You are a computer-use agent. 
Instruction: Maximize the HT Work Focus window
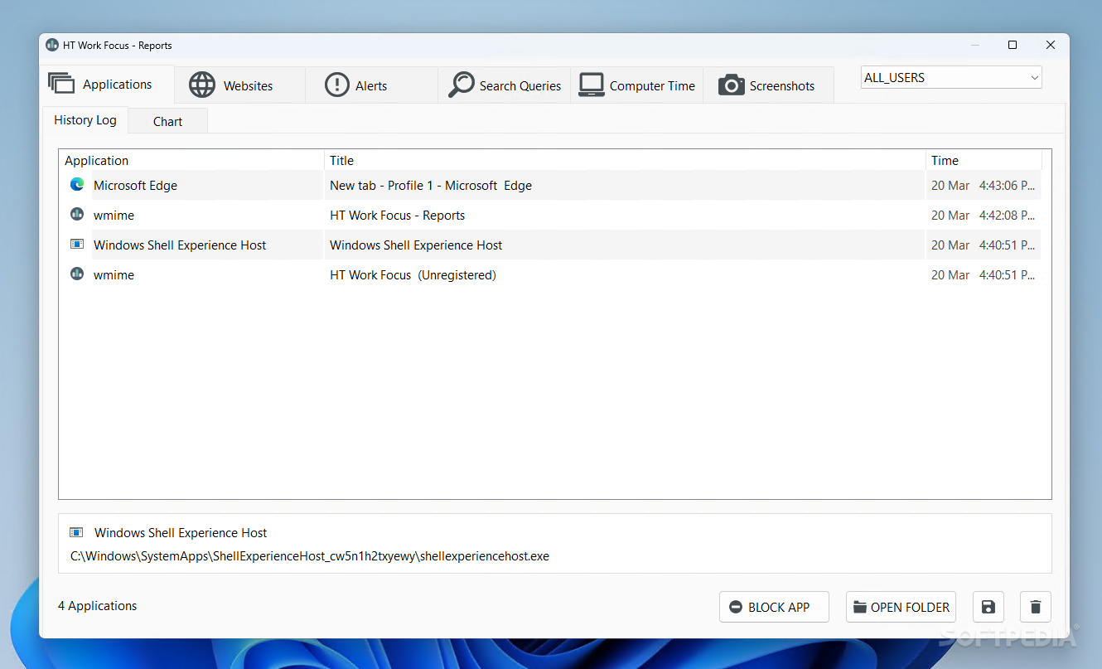pyautogui.click(x=1013, y=45)
